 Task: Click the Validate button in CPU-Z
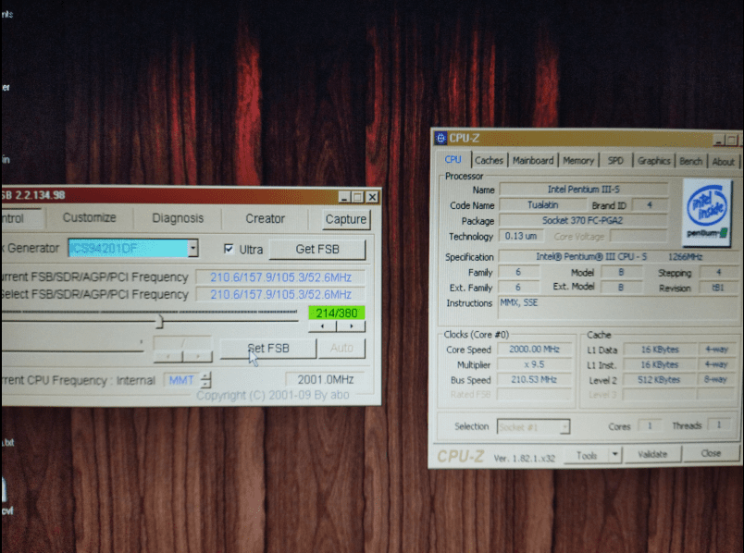click(x=652, y=454)
